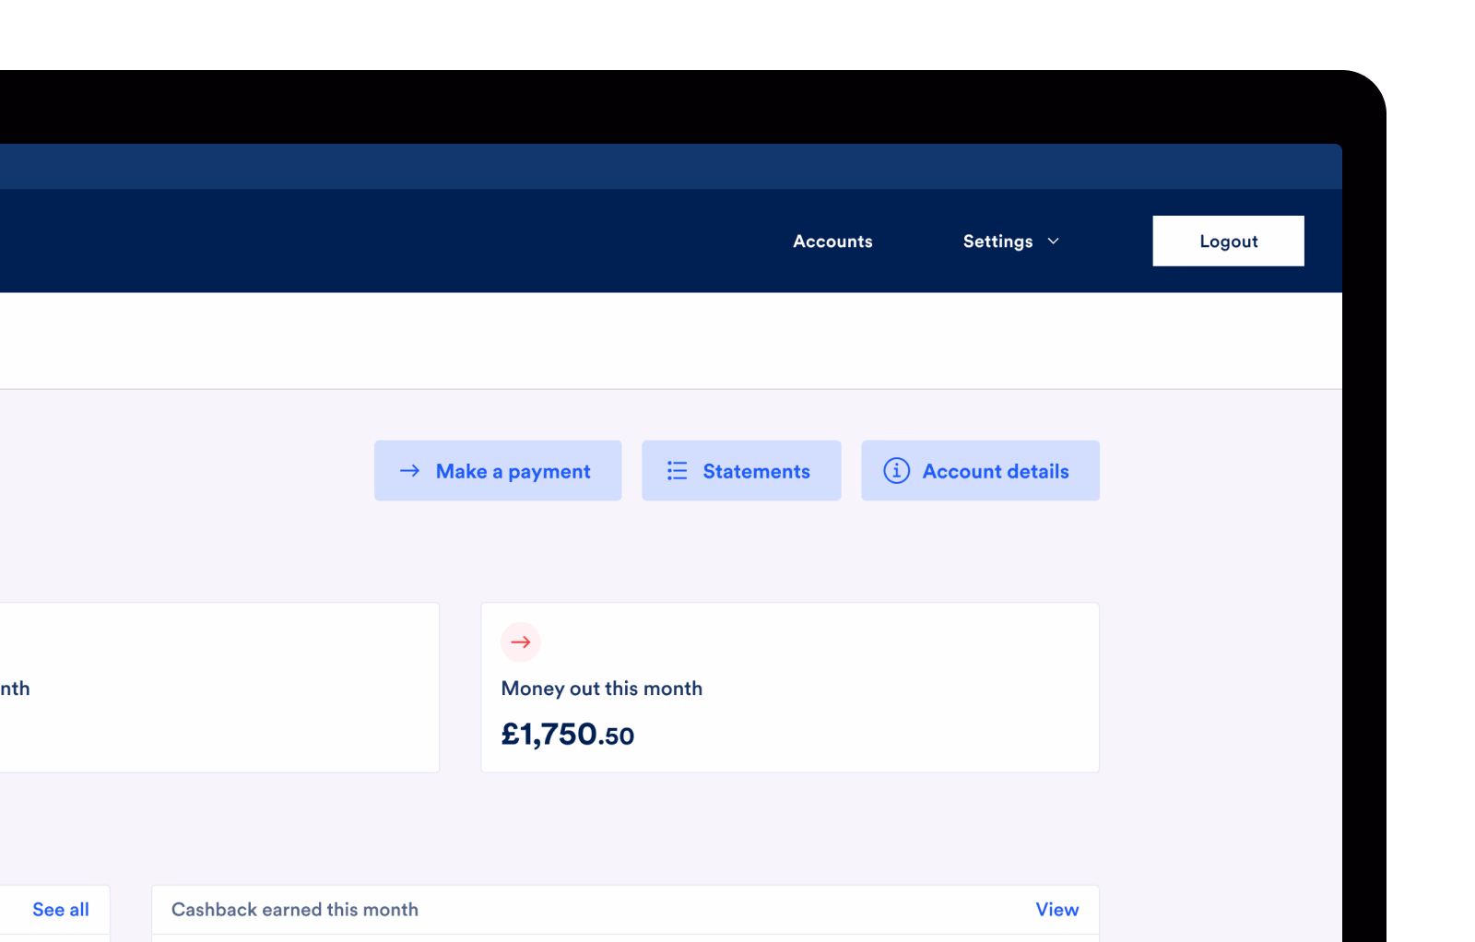Image resolution: width=1475 pixels, height=942 pixels.
Task: Select the Cashback earned this month heading
Action: [x=295, y=910]
